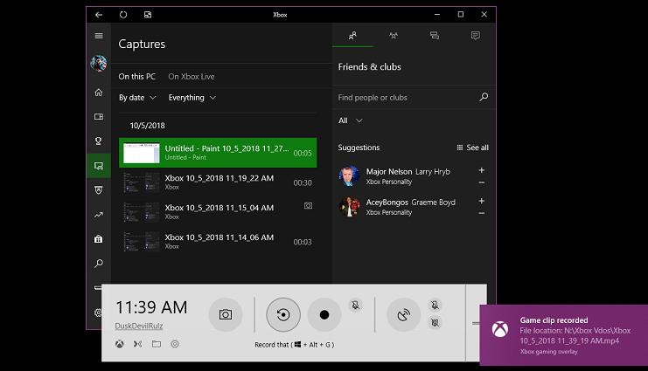
Task: Open My games in the sidebar
Action: pos(98,117)
